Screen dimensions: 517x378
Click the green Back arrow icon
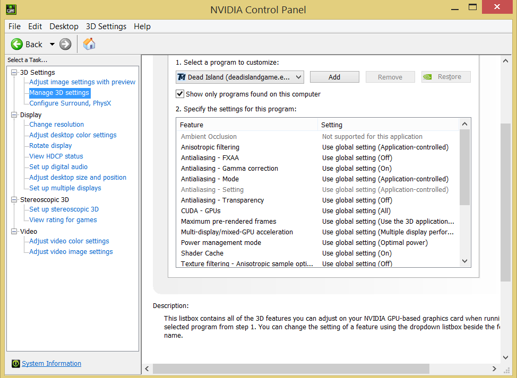(17, 45)
